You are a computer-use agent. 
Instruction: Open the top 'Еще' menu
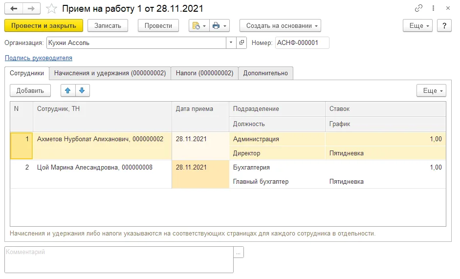417,25
